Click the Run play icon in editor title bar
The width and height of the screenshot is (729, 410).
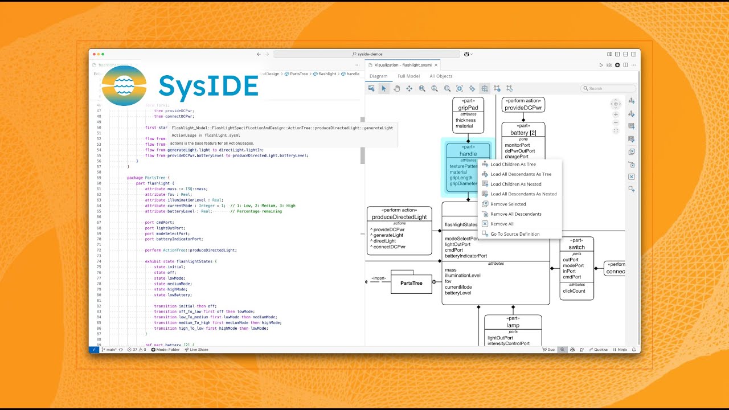click(x=601, y=65)
